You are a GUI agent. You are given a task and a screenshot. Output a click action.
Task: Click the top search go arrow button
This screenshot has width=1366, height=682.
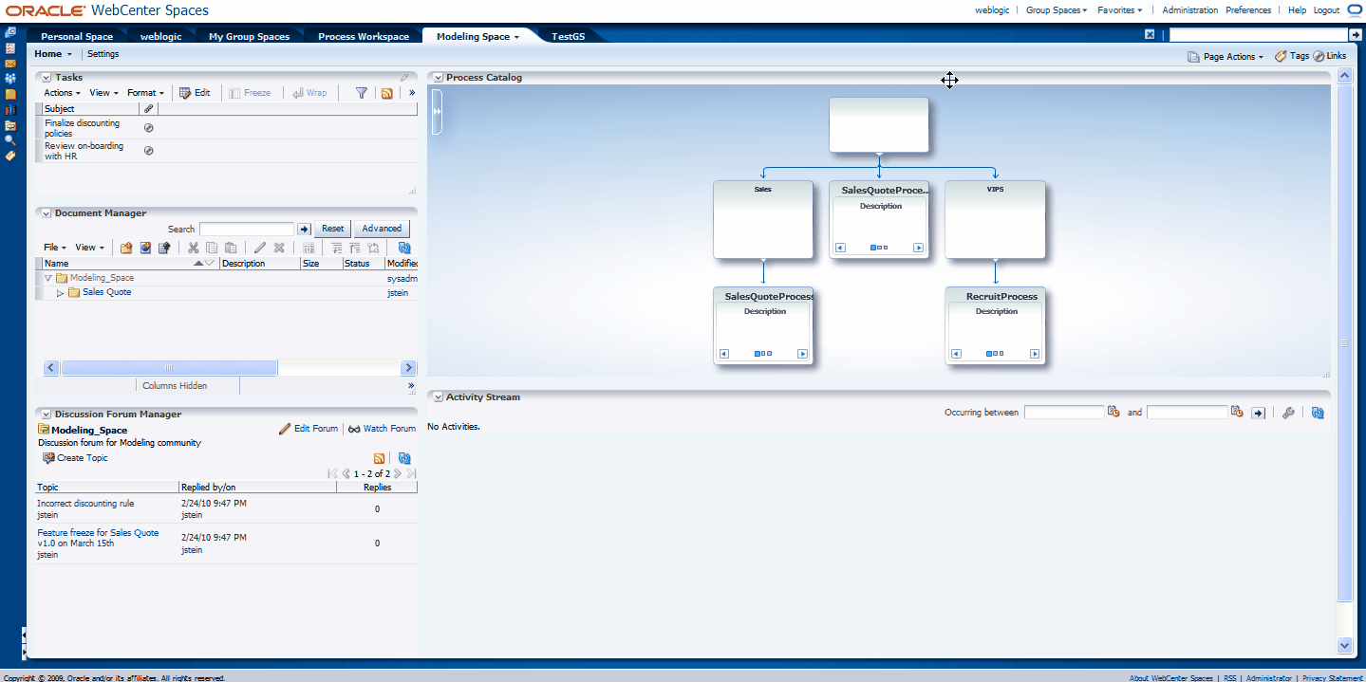click(1356, 35)
